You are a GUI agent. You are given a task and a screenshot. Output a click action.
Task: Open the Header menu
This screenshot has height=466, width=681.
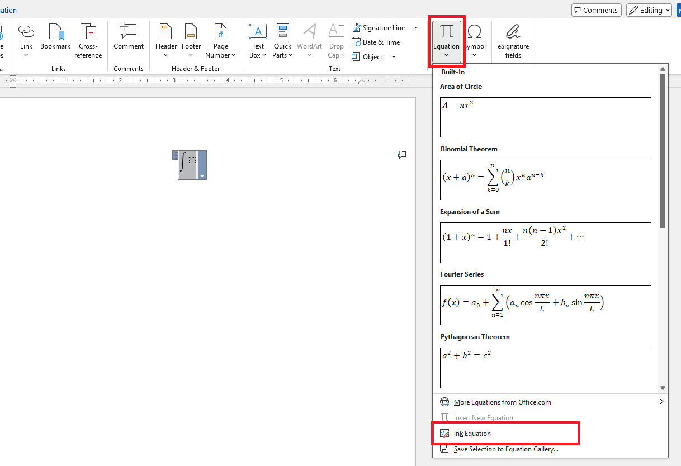click(x=166, y=41)
